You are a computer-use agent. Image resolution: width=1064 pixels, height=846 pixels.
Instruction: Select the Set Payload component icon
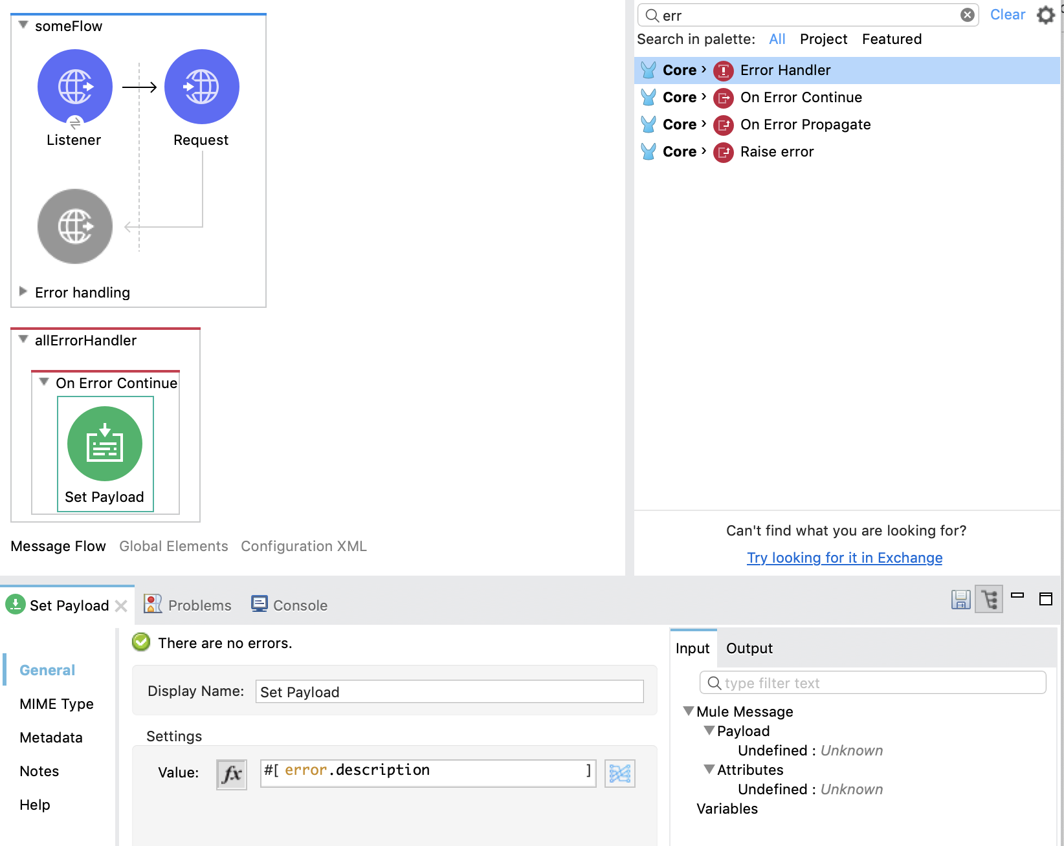(x=105, y=444)
